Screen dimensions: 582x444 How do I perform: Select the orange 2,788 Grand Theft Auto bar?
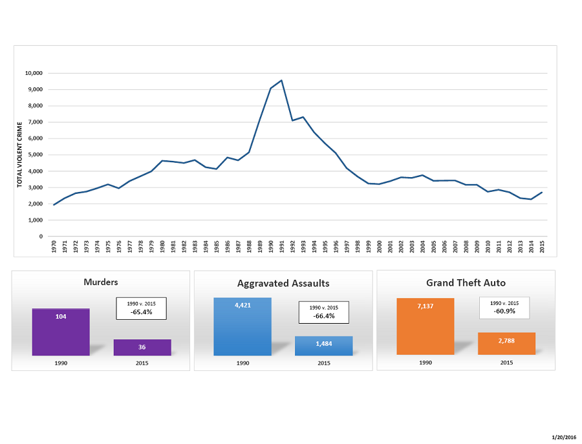pos(506,344)
